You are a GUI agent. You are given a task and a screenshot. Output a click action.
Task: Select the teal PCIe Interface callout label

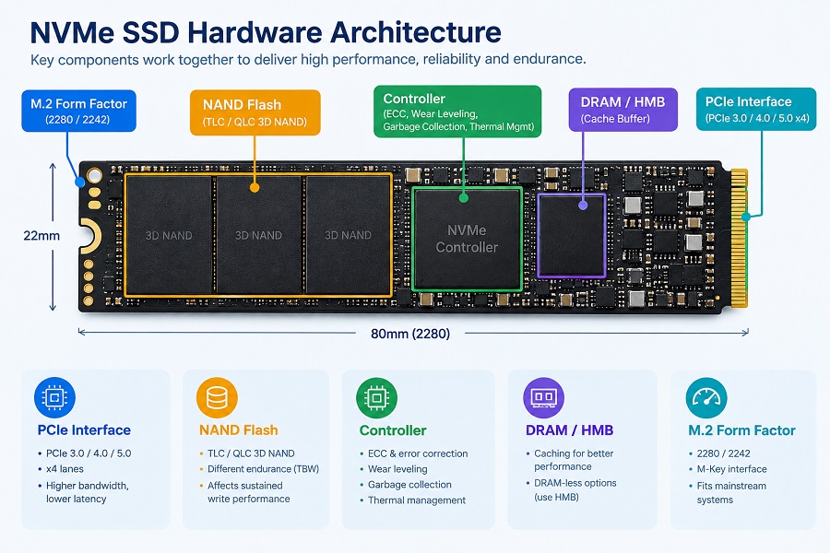756,109
